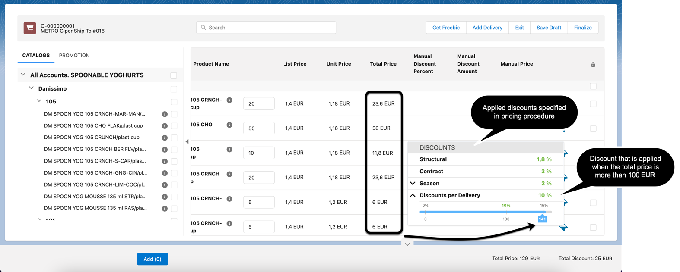Viewport: 680px width, 272px height.
Task: Click the discount slider handle showing 141
Action: point(542,219)
